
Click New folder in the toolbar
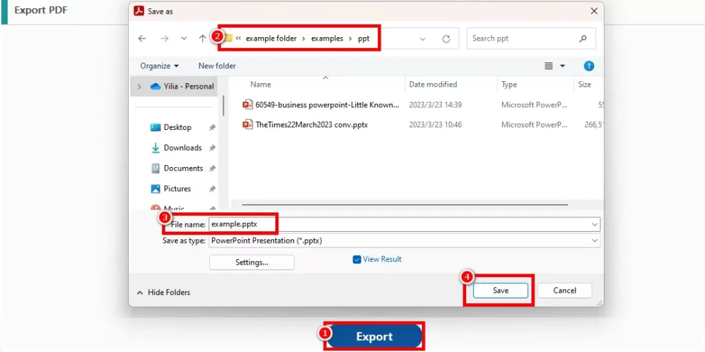[217, 66]
